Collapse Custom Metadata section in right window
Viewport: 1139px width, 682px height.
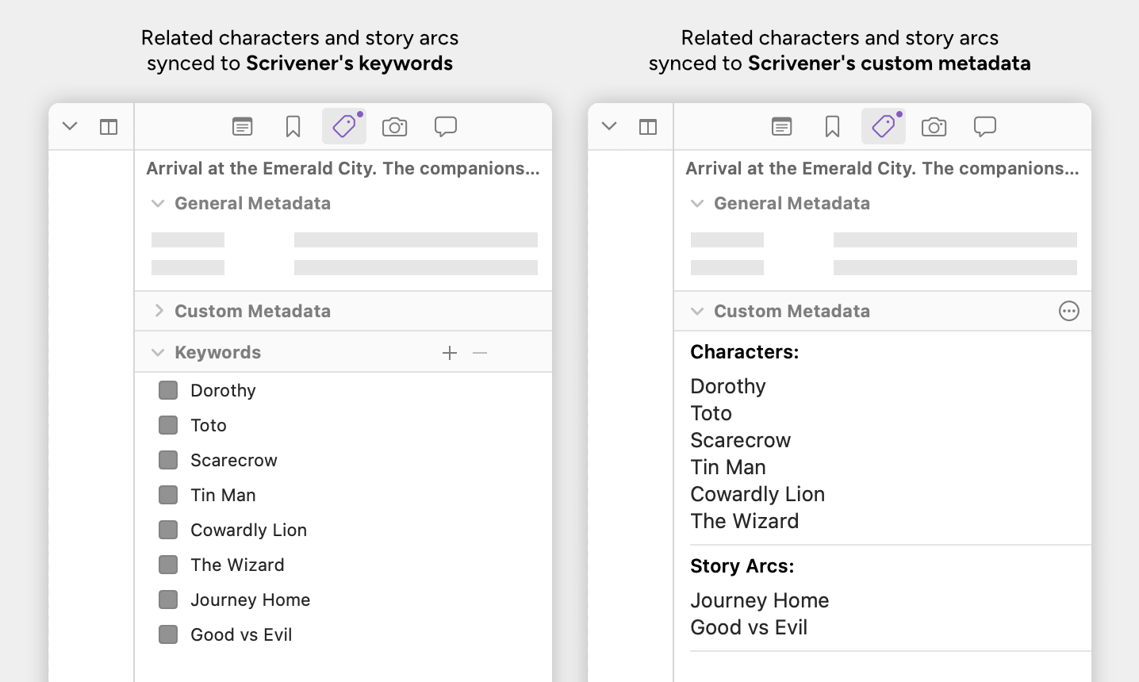pos(697,312)
